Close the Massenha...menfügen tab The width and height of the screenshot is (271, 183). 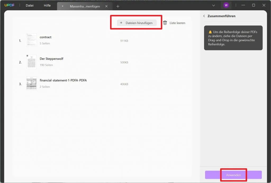tap(106, 6)
